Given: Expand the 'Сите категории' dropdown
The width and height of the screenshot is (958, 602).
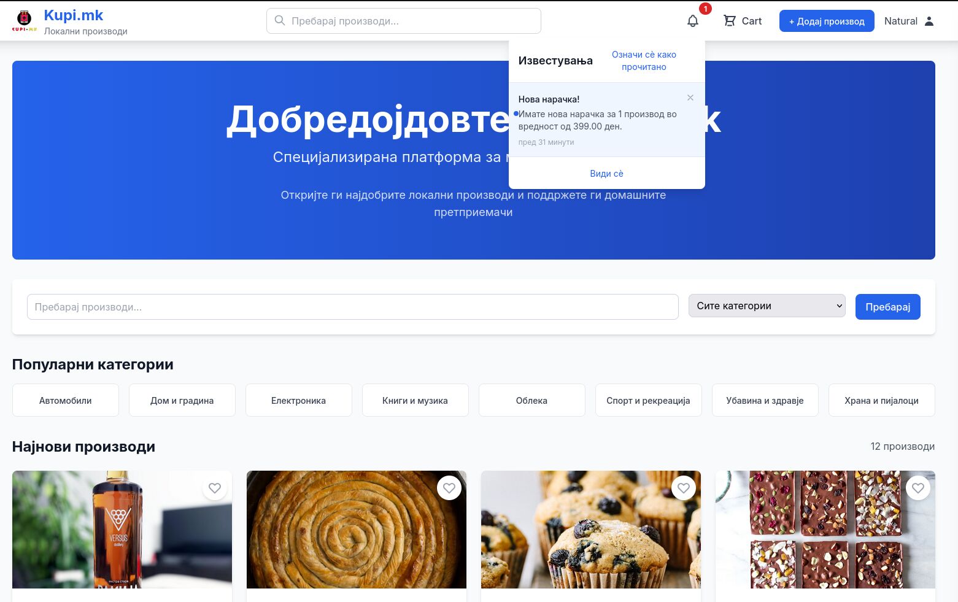Looking at the screenshot, I should click(767, 306).
